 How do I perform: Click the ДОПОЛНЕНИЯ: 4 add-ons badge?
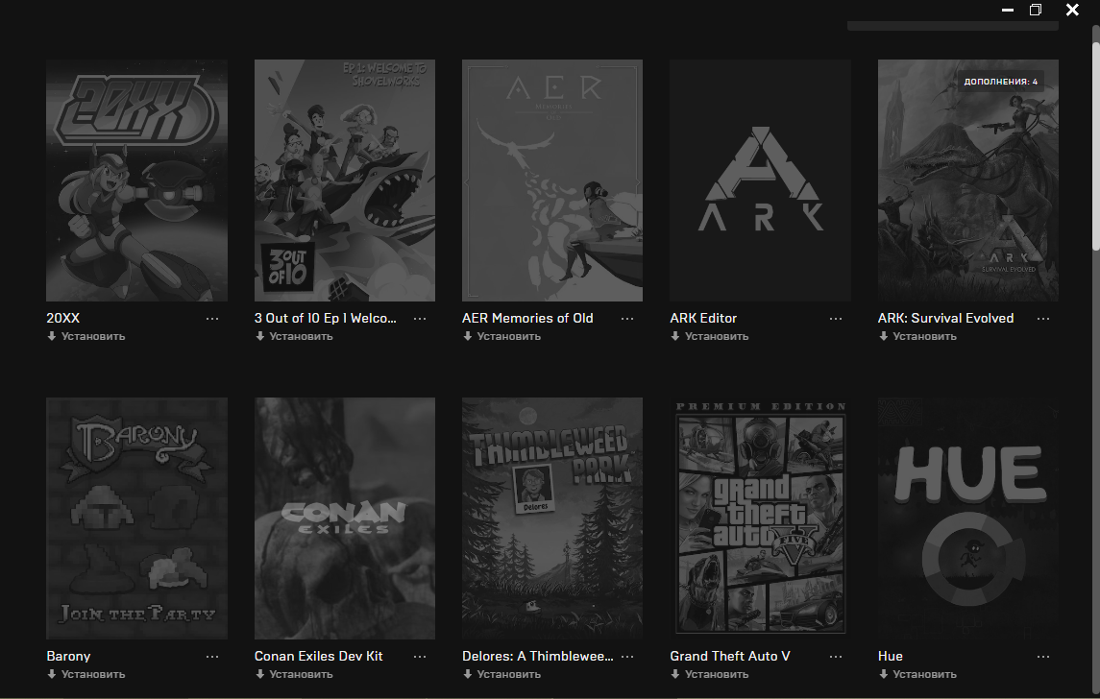pos(1000,82)
